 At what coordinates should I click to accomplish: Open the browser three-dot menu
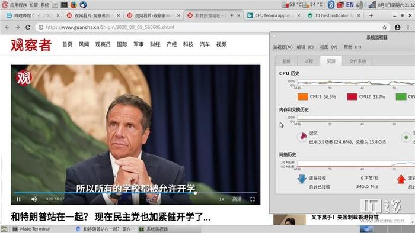pyautogui.click(x=408, y=27)
